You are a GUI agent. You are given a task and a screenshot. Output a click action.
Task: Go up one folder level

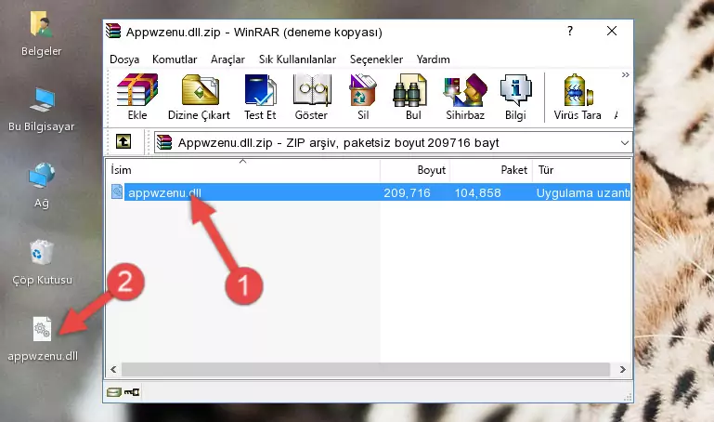point(123,141)
